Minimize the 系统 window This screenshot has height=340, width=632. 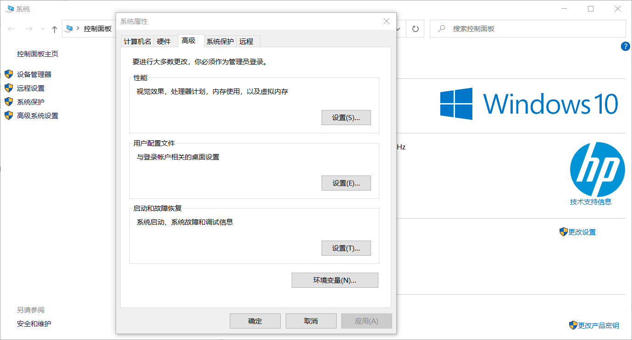pos(564,9)
